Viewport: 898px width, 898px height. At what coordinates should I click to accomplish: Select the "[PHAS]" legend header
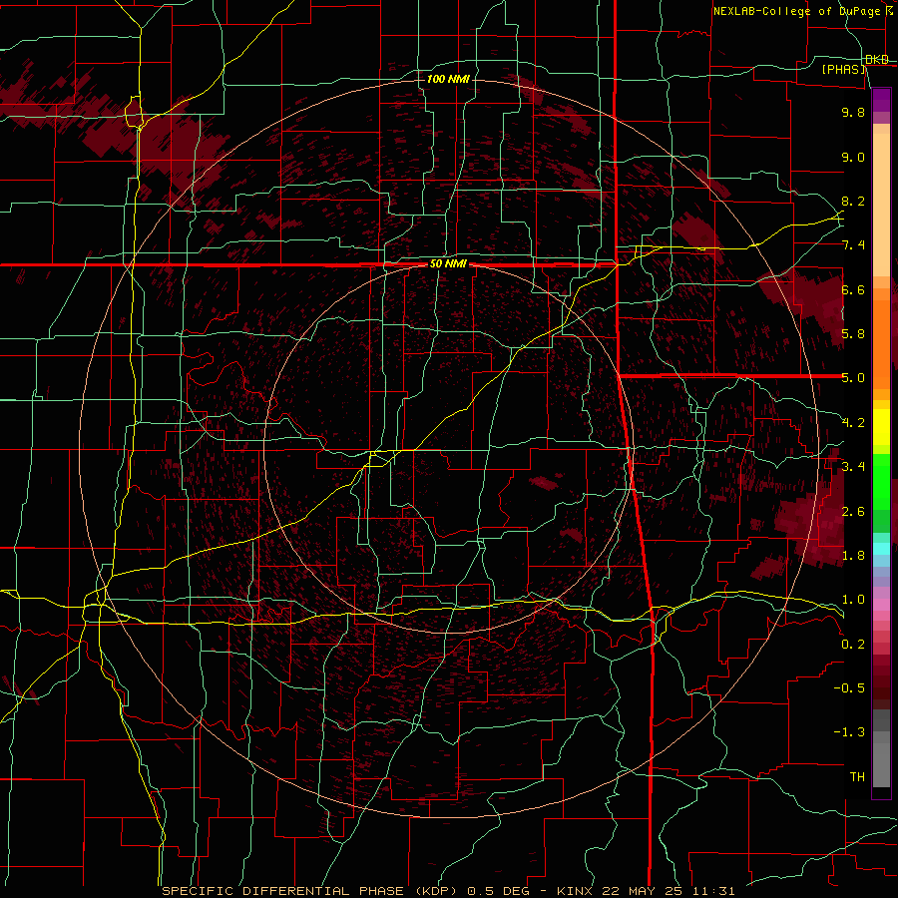[x=843, y=69]
